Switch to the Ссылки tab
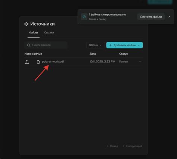 tap(49, 32)
